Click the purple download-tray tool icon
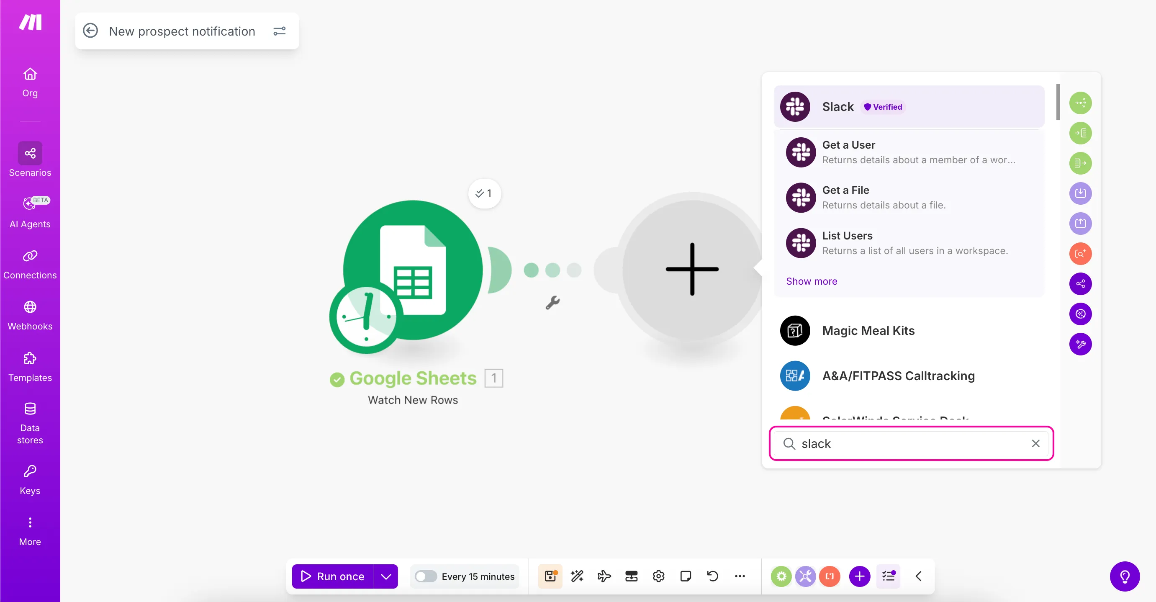This screenshot has height=602, width=1156. (1080, 193)
